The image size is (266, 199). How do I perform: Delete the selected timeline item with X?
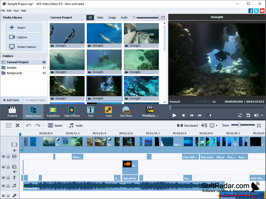(x=17, y=126)
